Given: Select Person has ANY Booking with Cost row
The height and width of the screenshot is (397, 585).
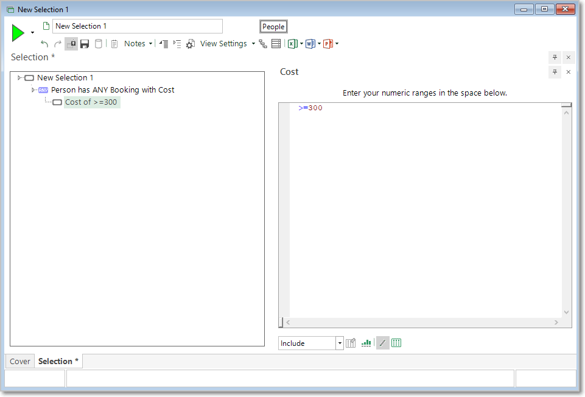Looking at the screenshot, I should click(x=113, y=90).
